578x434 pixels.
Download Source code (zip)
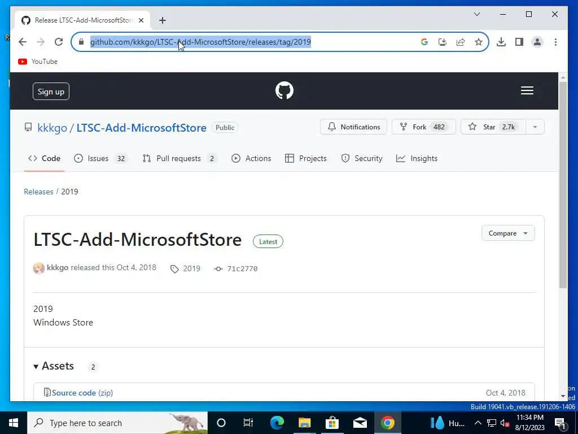[x=82, y=393]
